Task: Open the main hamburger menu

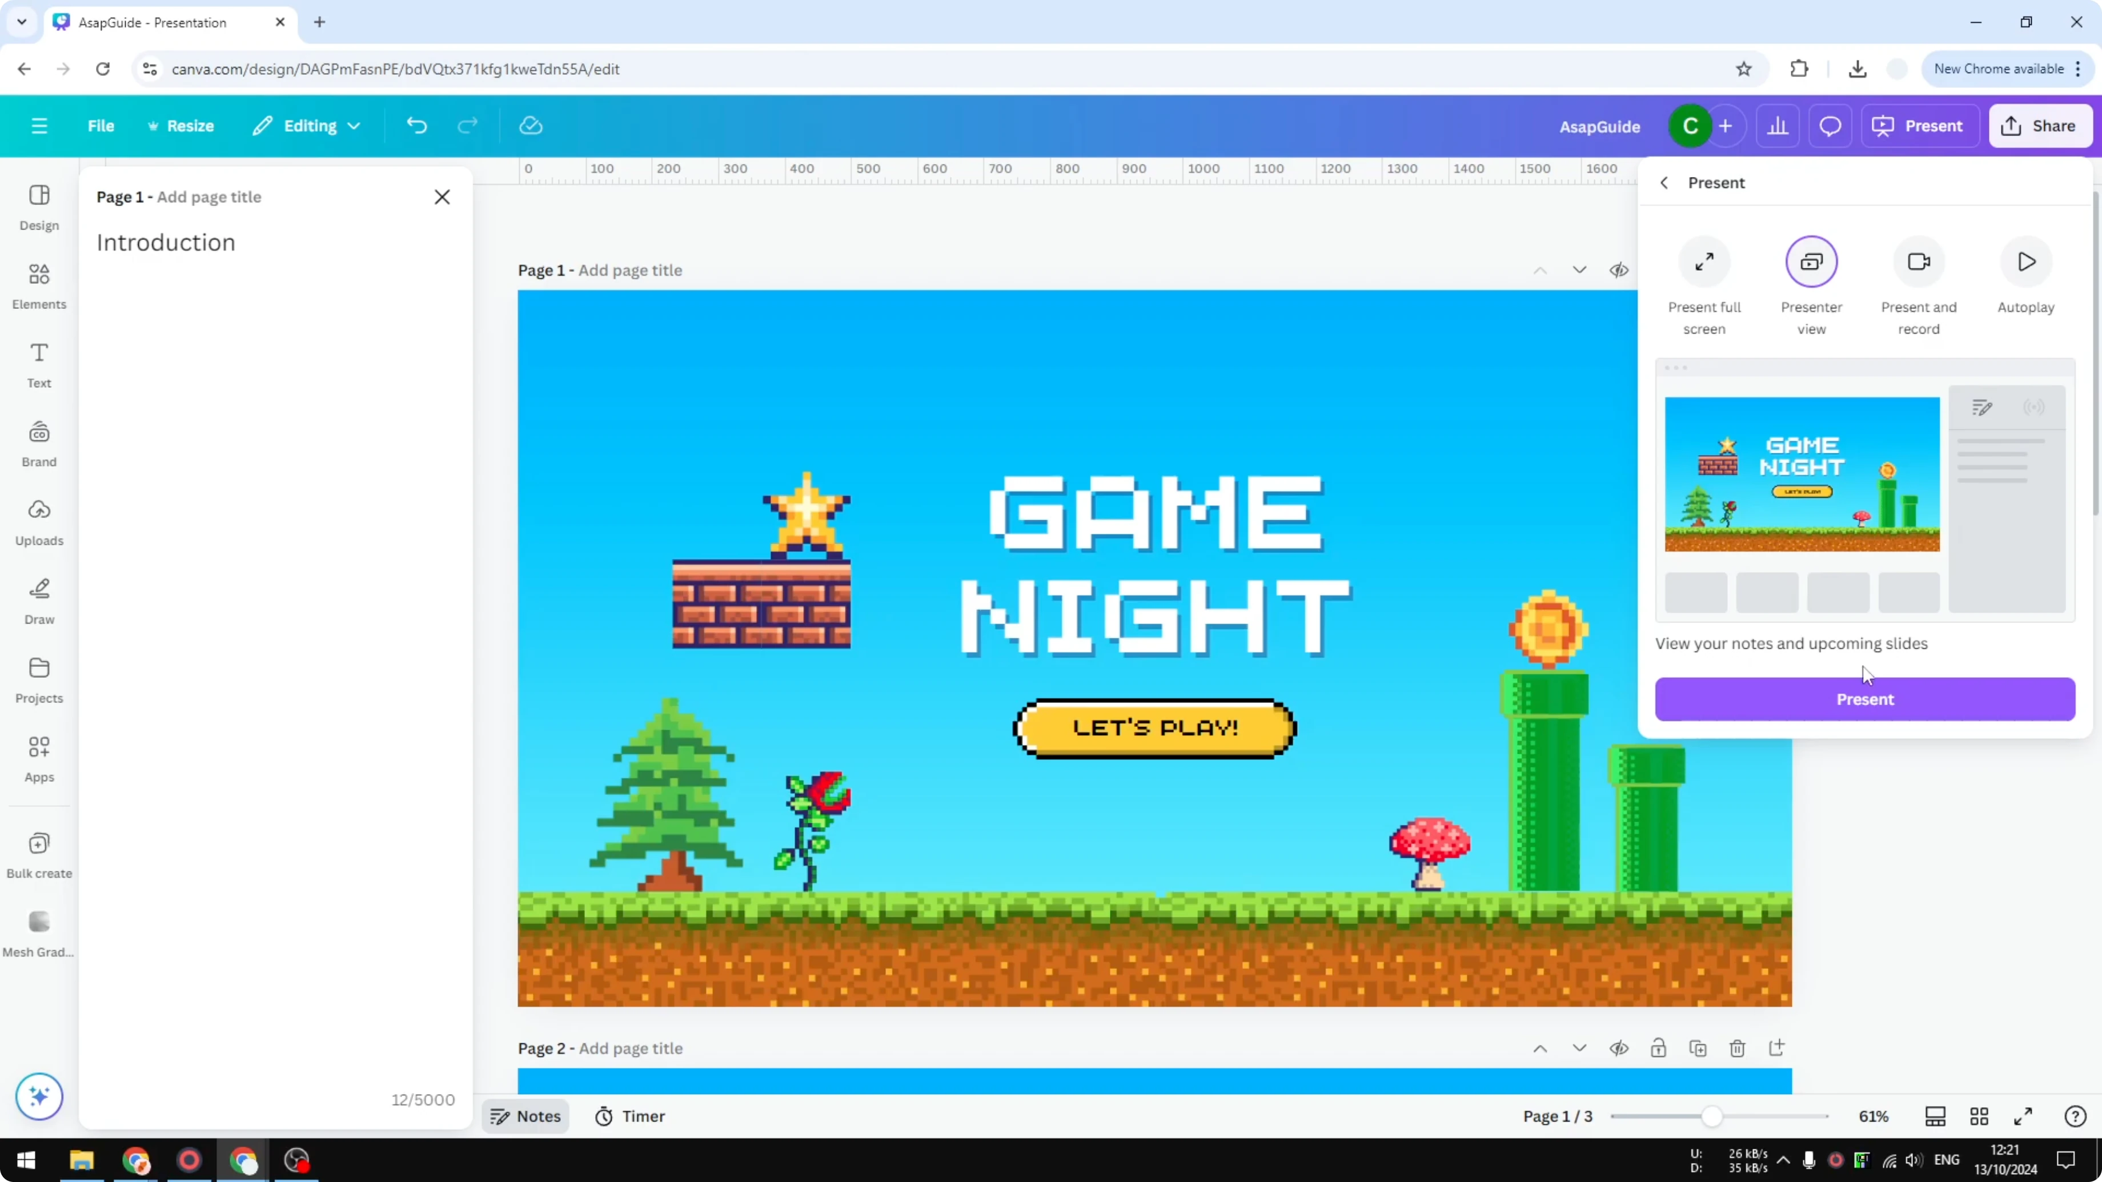Action: tap(39, 126)
